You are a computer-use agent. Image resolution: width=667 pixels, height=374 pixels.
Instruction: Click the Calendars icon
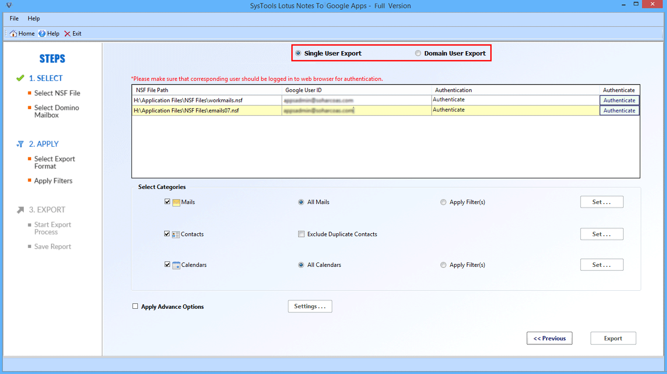click(176, 265)
